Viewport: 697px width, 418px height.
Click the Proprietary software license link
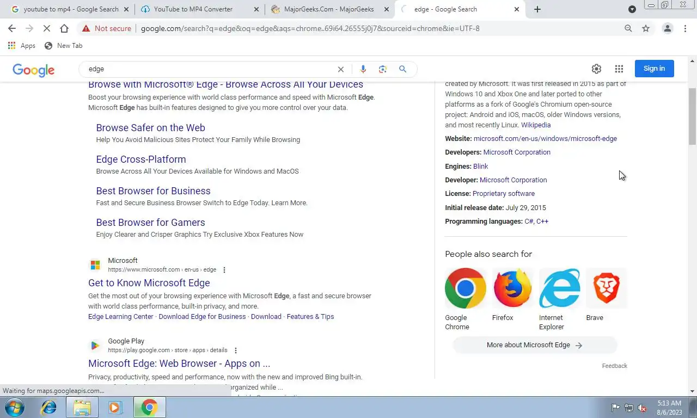point(504,194)
